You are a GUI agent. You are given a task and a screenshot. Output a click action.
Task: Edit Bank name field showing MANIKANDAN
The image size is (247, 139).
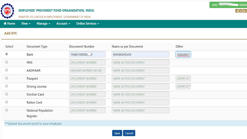tap(140, 54)
